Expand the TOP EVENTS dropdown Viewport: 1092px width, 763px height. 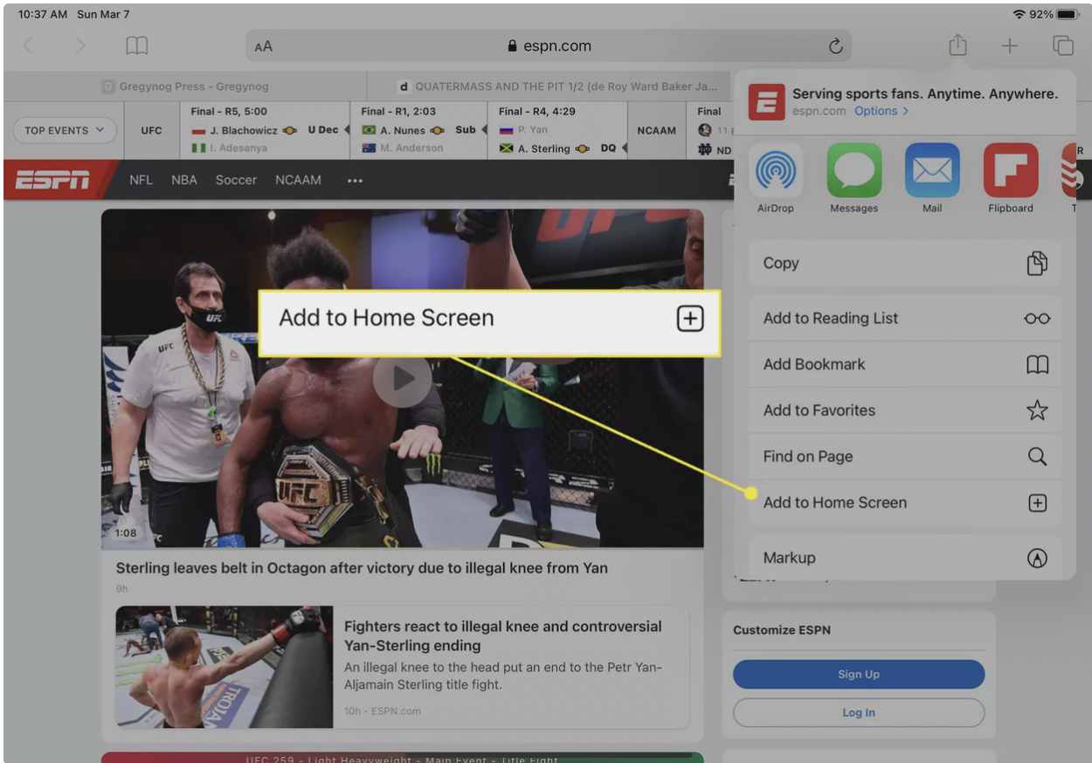pos(65,131)
